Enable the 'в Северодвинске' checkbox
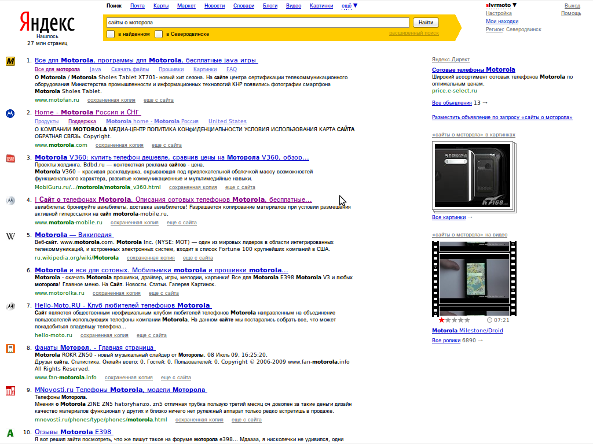This screenshot has width=593, height=444. [159, 34]
